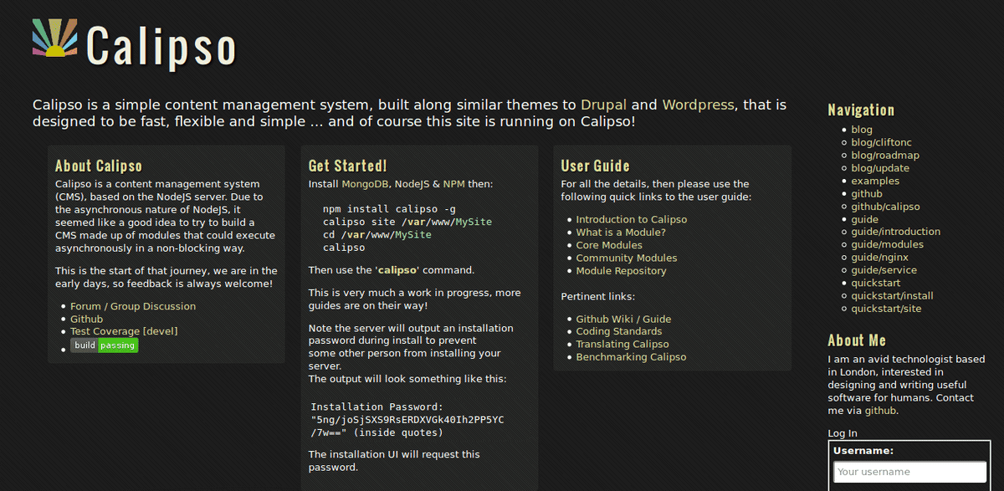Screen dimensions: 1004x491
Task: Click the Log In label
Action: coord(843,433)
